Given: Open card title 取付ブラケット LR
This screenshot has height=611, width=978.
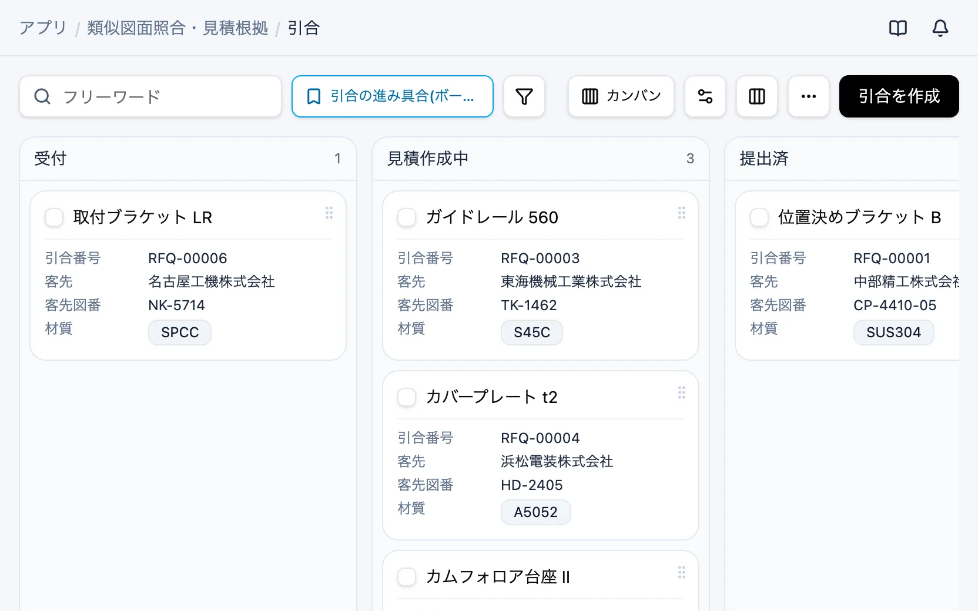Looking at the screenshot, I should pyautogui.click(x=143, y=217).
